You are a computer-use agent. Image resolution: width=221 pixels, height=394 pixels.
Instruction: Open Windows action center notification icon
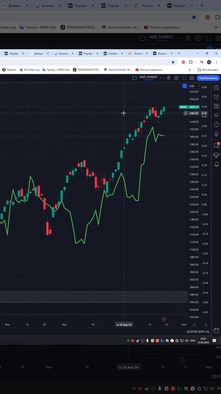point(214,340)
